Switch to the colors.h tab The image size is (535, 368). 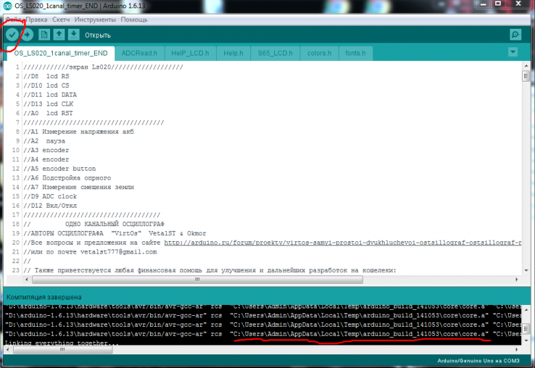(x=320, y=53)
